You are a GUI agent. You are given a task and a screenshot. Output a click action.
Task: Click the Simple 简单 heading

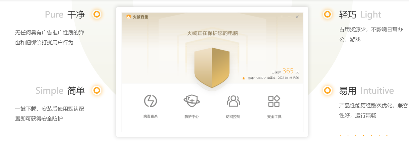tap(60, 91)
